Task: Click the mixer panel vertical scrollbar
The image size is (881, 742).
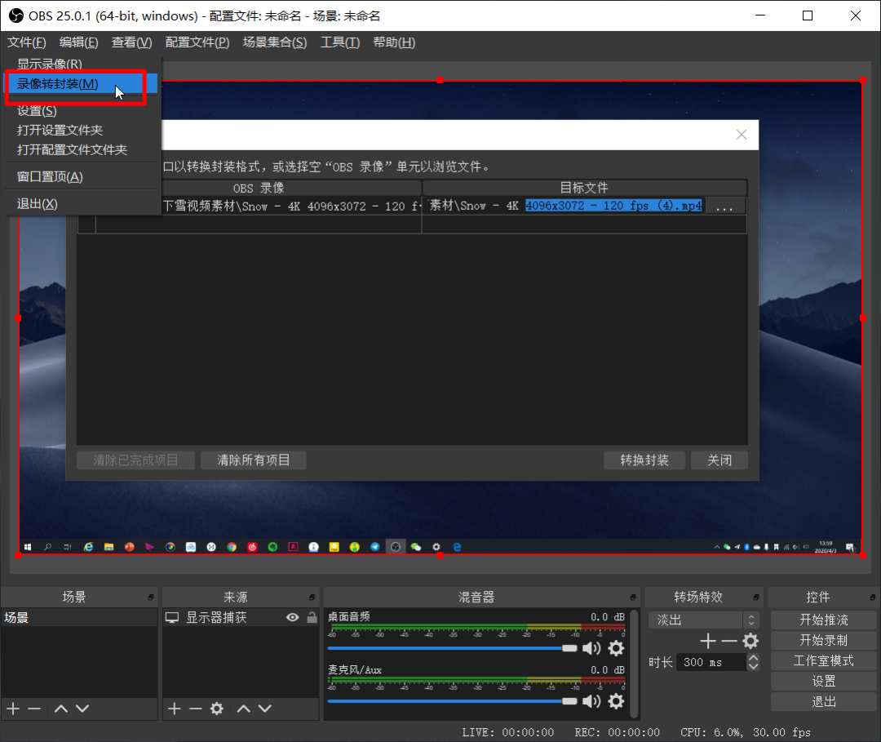Action: coord(635,664)
